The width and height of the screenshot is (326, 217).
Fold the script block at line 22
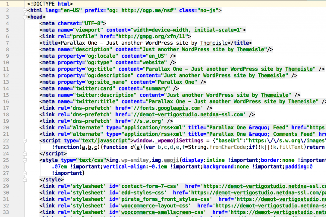tap(25, 141)
